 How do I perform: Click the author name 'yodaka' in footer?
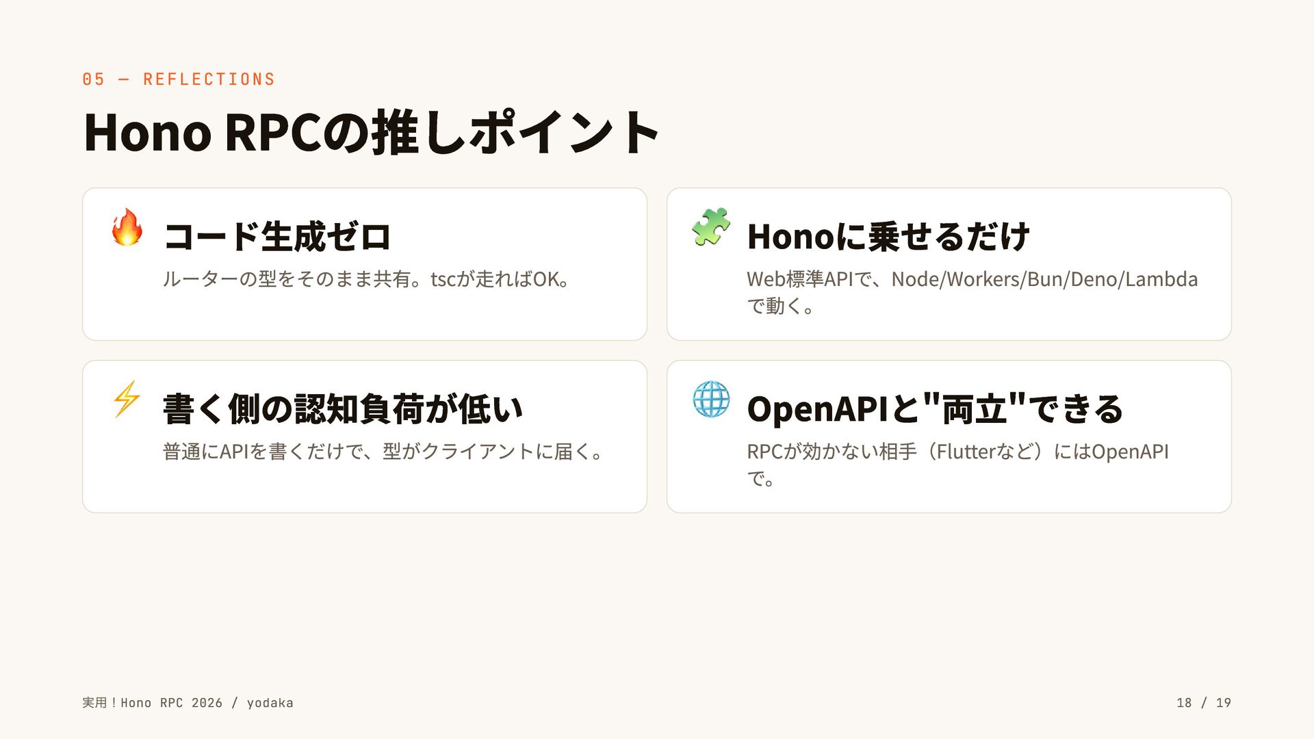click(x=270, y=703)
